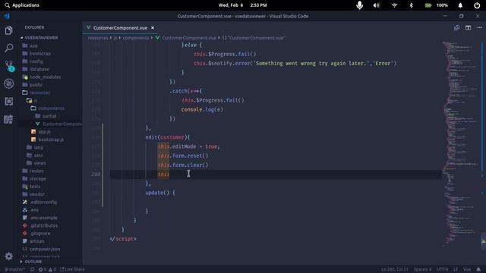Open the activity bar icon below Extensions
486x273 pixels.
pyautogui.click(x=8, y=119)
